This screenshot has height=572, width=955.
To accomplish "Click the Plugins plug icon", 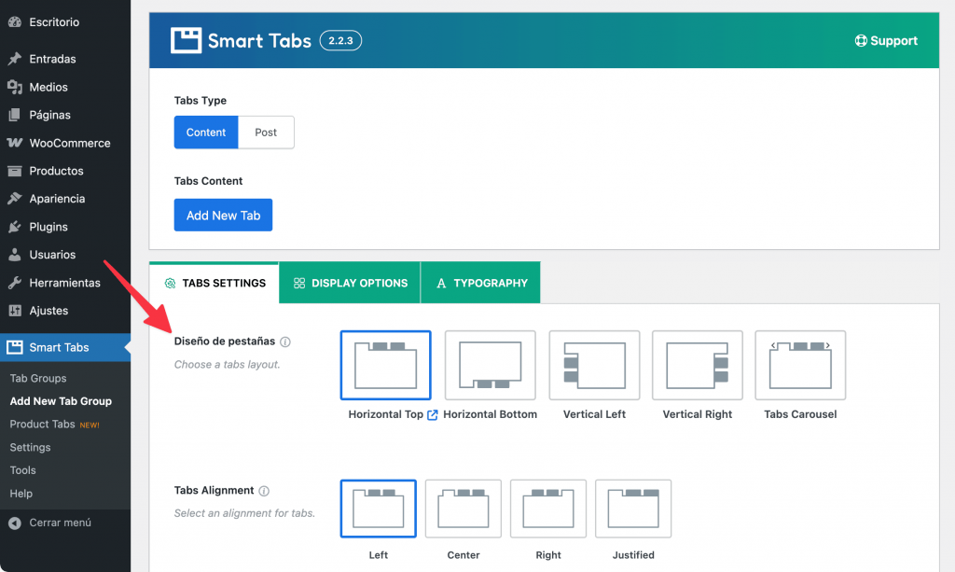I will (x=15, y=227).
